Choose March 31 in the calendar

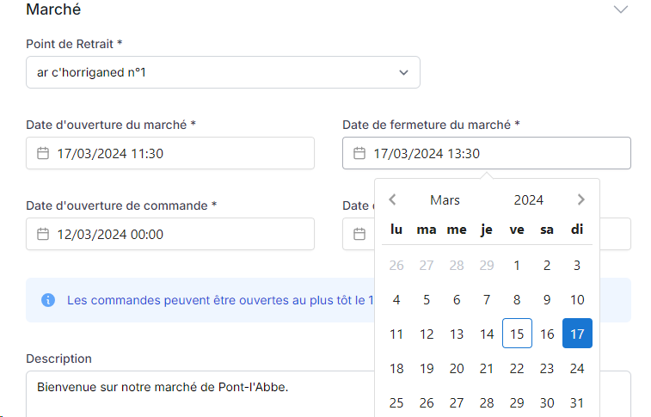click(x=577, y=402)
